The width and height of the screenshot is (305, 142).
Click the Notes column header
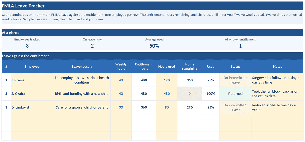tap(278, 66)
